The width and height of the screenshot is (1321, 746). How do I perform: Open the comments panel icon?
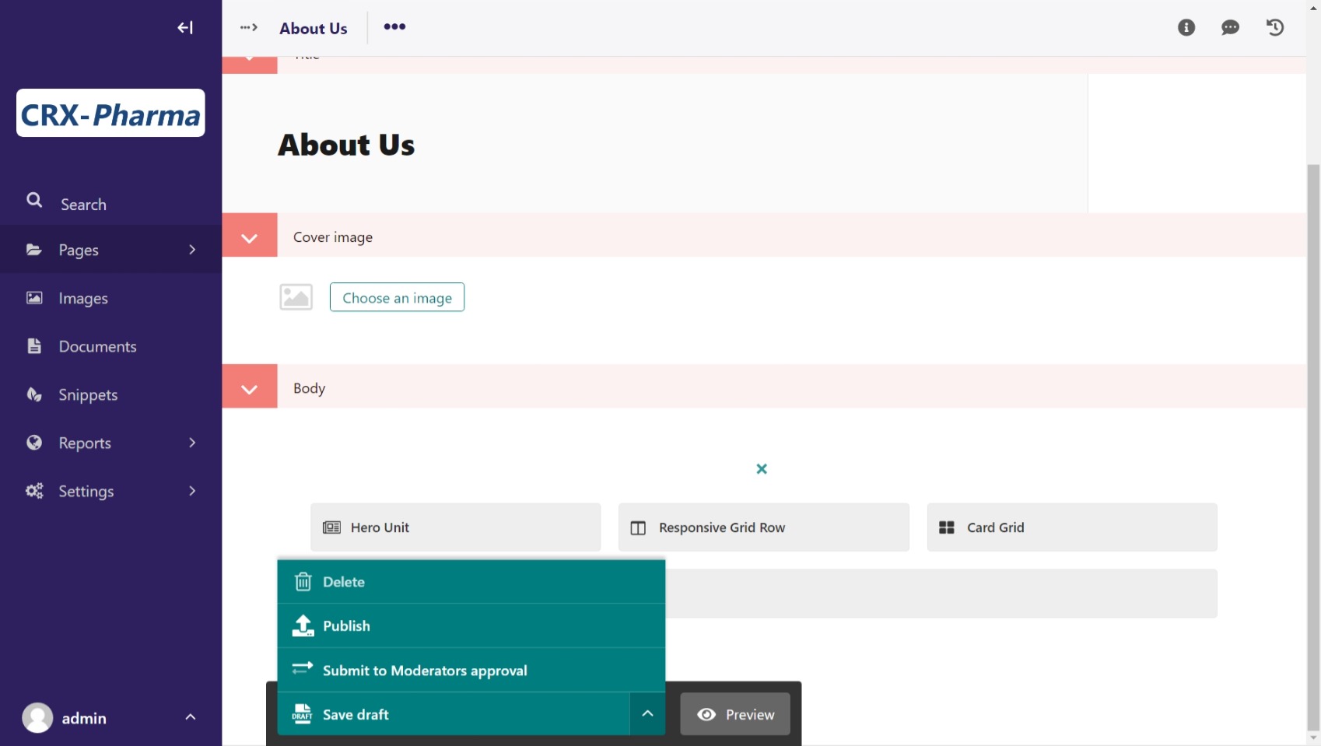pos(1230,28)
